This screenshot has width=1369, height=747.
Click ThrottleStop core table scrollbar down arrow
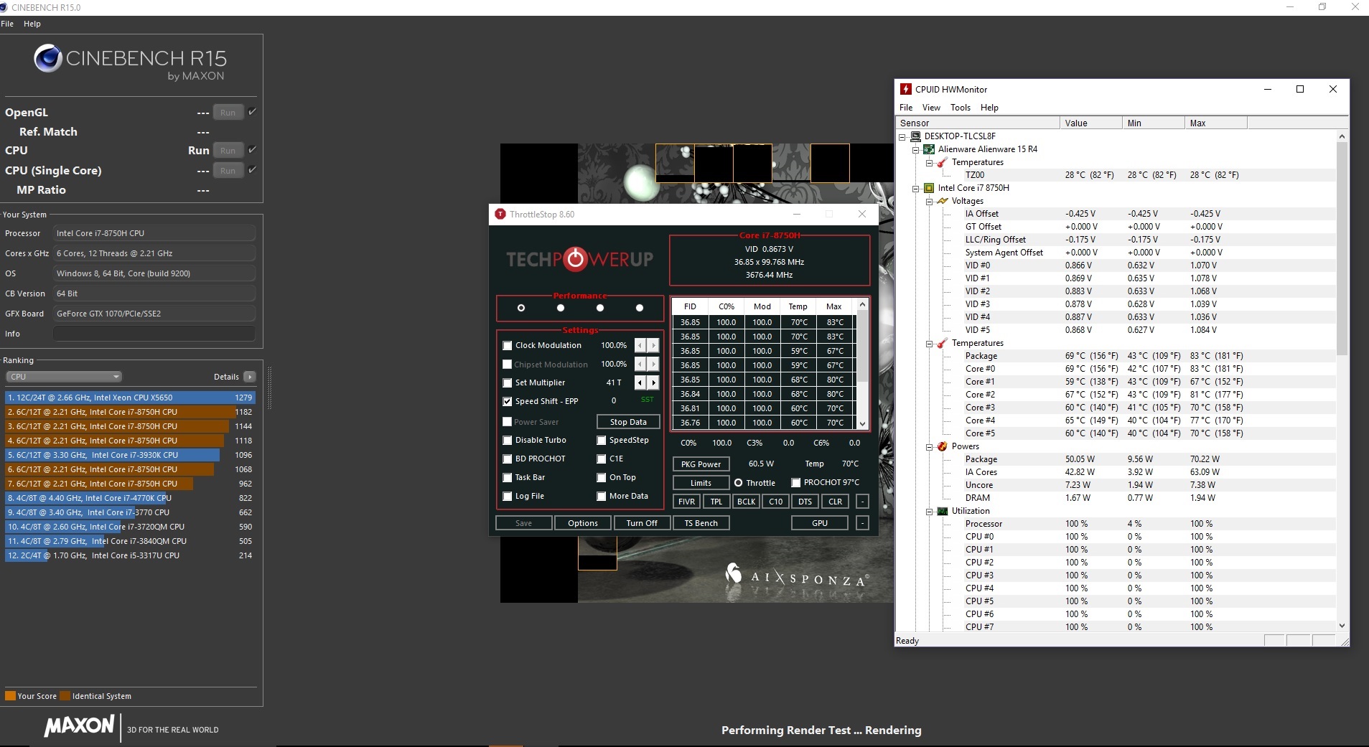click(x=862, y=423)
